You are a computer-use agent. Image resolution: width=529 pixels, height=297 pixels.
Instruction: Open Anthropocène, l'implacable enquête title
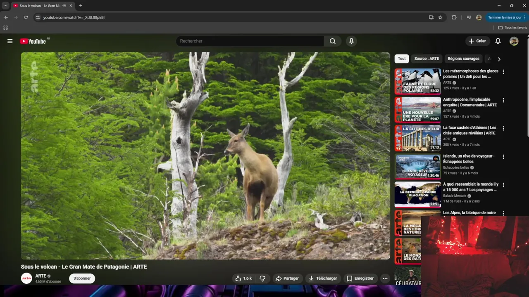[470, 102]
